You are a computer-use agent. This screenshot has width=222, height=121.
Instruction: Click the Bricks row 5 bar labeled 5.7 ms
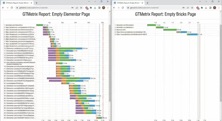click(192, 34)
